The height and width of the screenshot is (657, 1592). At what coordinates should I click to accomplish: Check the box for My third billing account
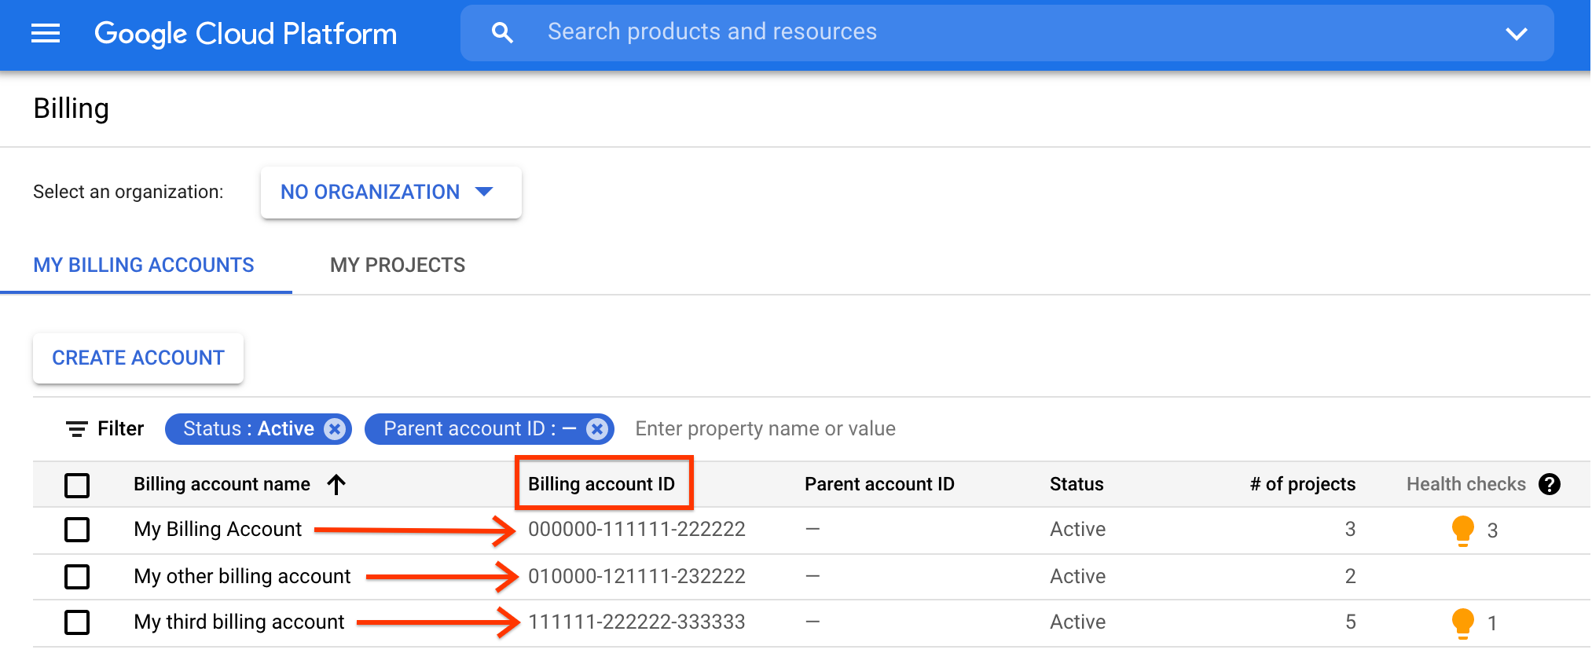point(77,622)
